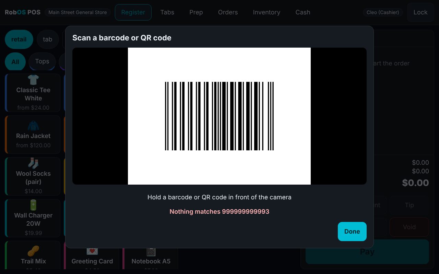The image size is (439, 274).
Task: Switch to the Register tab
Action: (133, 12)
